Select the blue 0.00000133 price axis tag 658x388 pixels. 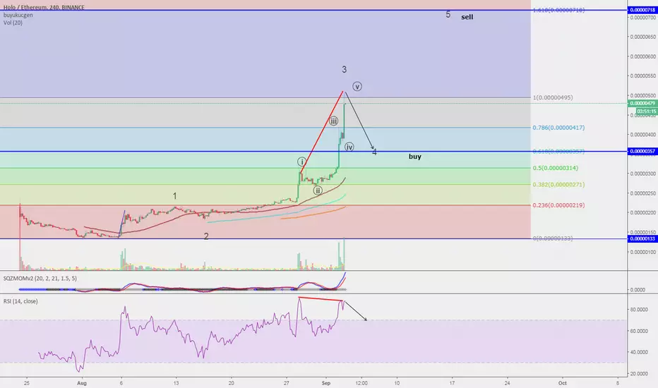point(642,238)
